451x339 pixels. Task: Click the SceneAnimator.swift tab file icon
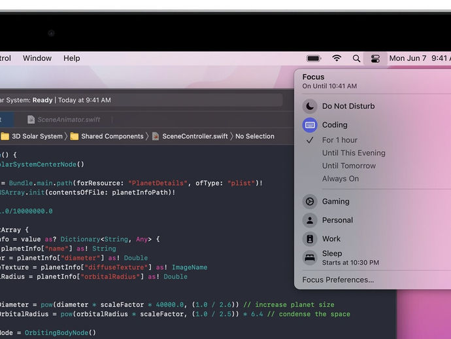(x=31, y=120)
